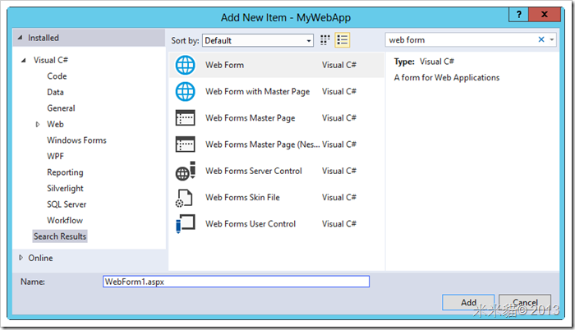Switch to medium icons list view

click(343, 40)
